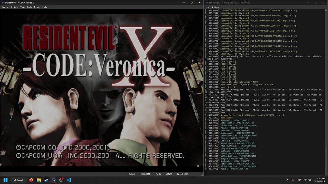Click the microphone tray icon
The width and height of the screenshot is (328, 184).
click(x=293, y=180)
